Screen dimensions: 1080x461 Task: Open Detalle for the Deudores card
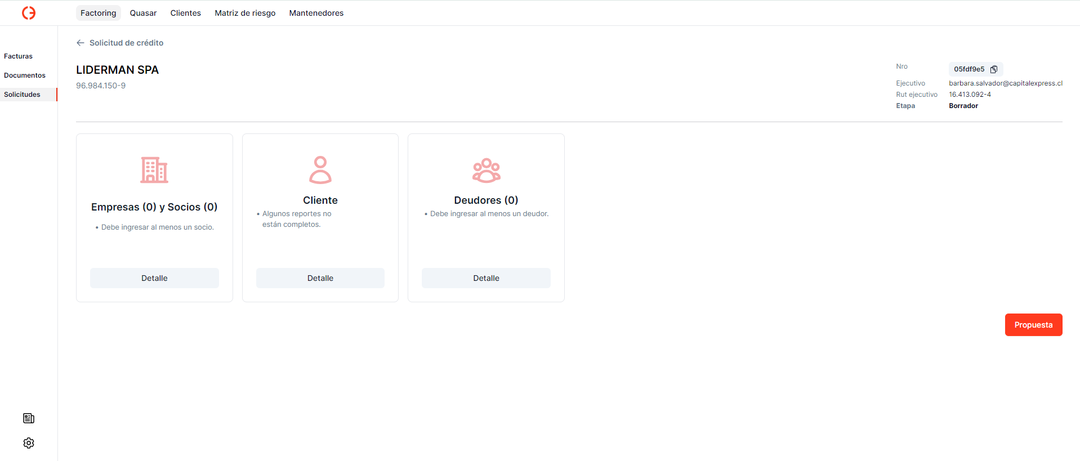click(x=486, y=278)
